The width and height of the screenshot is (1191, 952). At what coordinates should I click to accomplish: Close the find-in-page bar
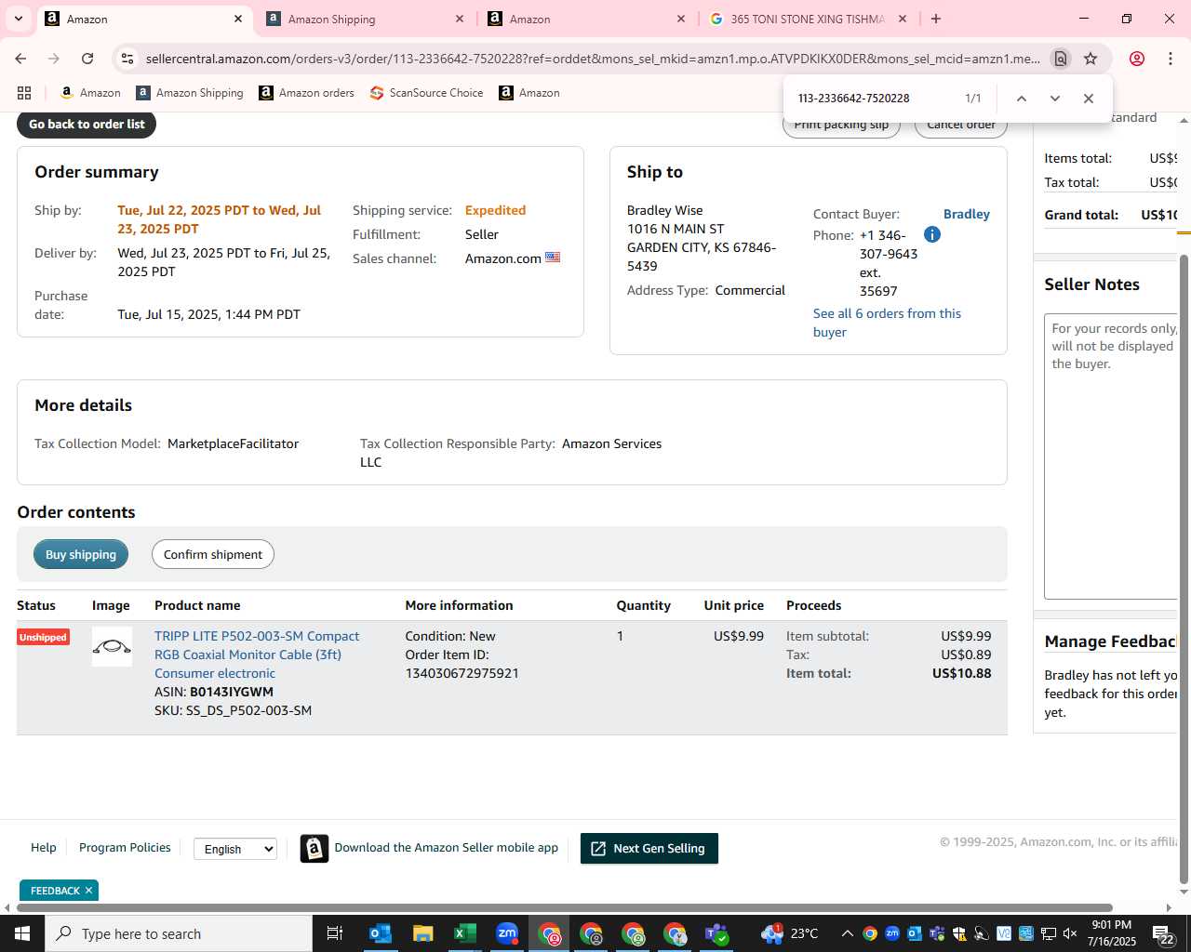1088,99
